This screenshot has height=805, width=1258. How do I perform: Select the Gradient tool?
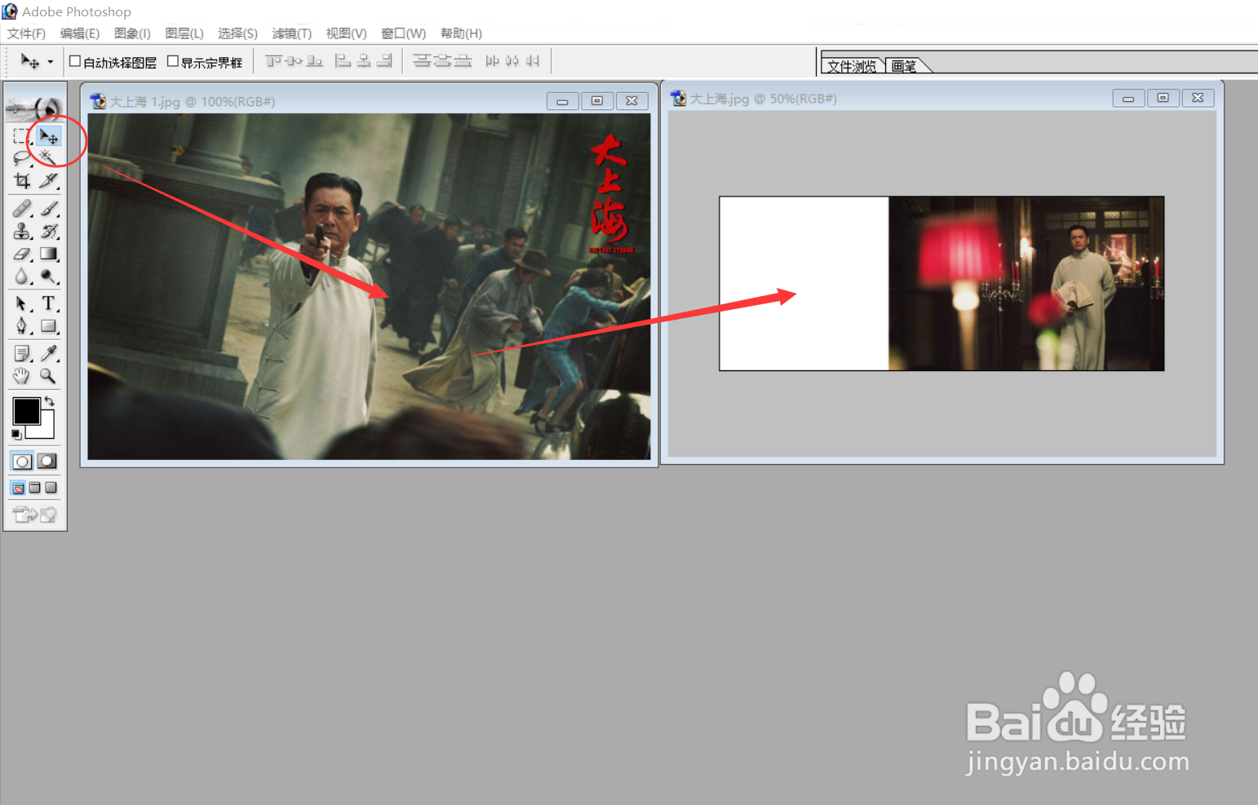(x=48, y=254)
